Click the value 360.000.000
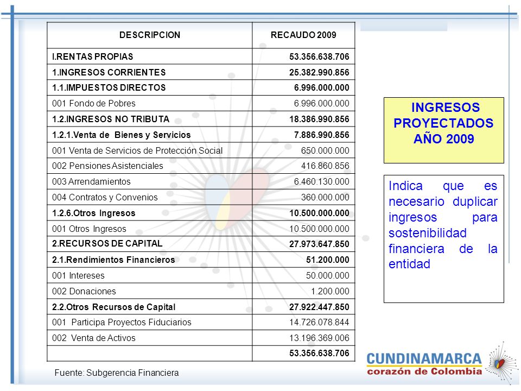 tap(325, 198)
